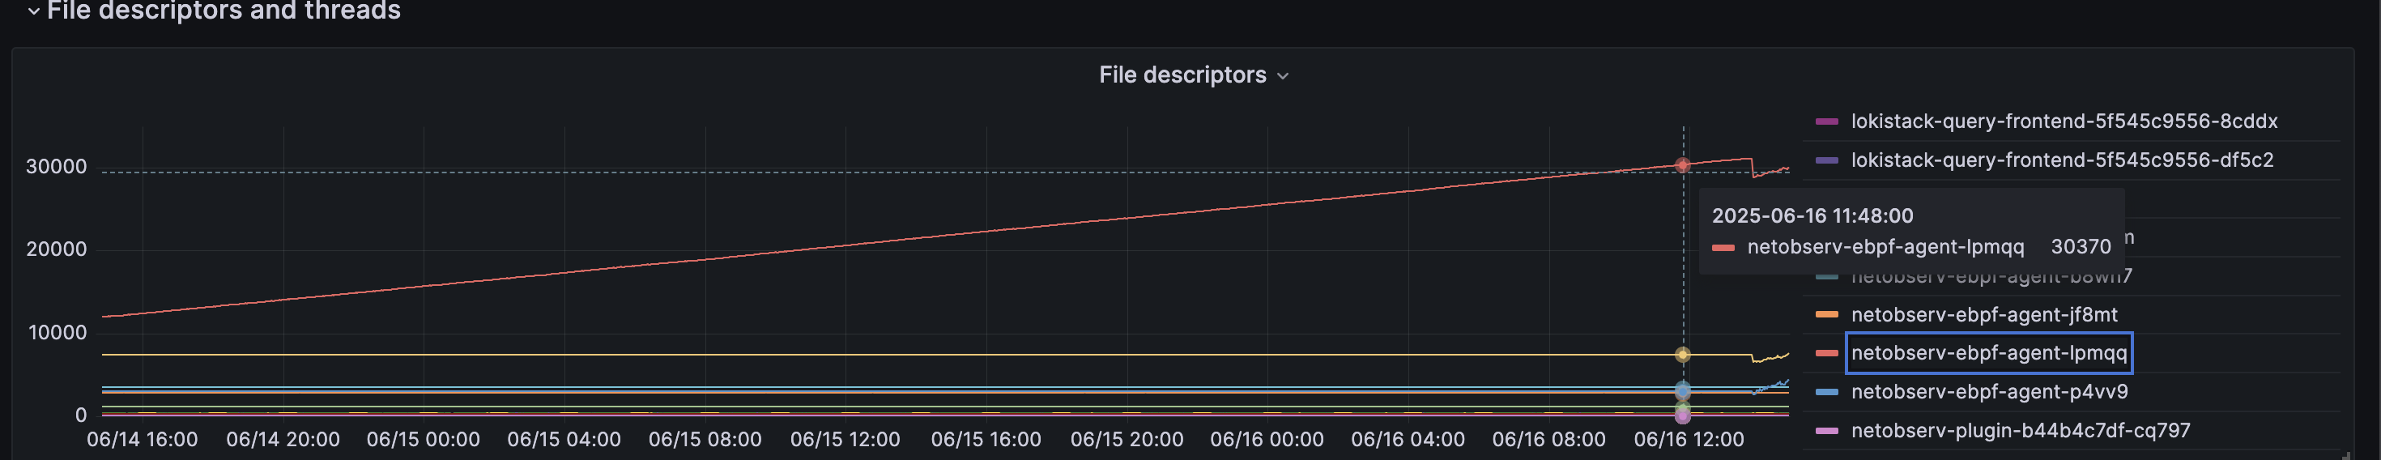The height and width of the screenshot is (460, 2381).
Task: Toggle netobserv-ebpf-agent-p4vv9 legend entry
Action: pyautogui.click(x=1989, y=392)
